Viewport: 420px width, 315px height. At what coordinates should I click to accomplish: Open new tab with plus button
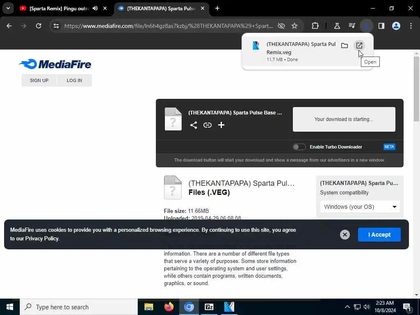(217, 8)
